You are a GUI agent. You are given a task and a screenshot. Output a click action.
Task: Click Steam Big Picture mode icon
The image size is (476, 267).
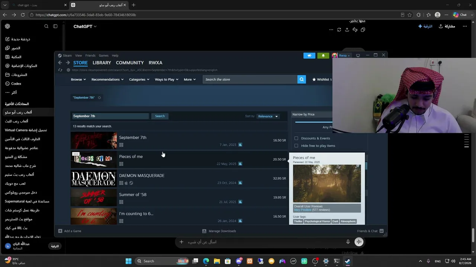click(358, 56)
